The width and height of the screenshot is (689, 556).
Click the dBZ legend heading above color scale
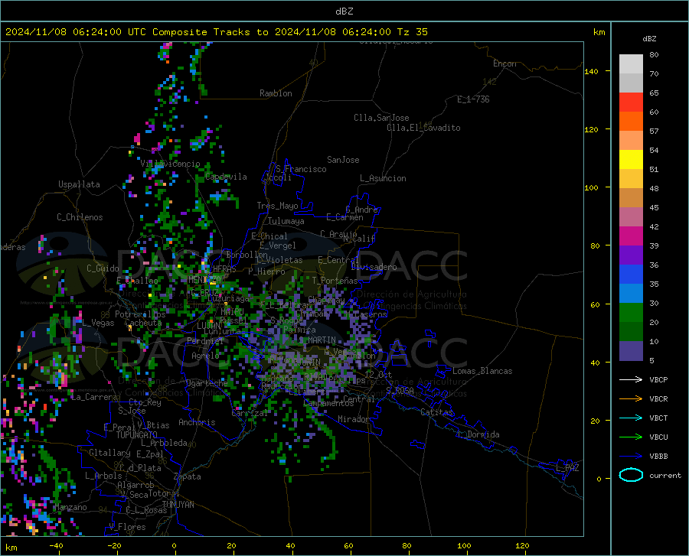coord(649,38)
